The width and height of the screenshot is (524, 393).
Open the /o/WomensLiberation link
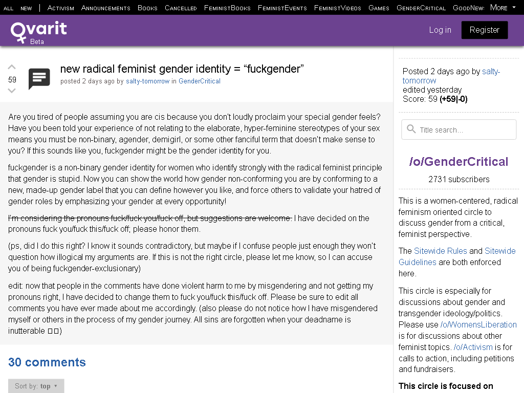(478, 324)
